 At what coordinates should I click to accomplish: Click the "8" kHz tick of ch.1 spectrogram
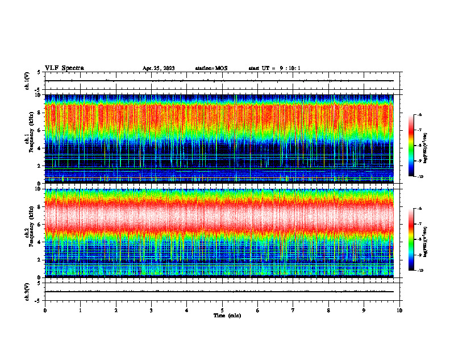coord(40,113)
